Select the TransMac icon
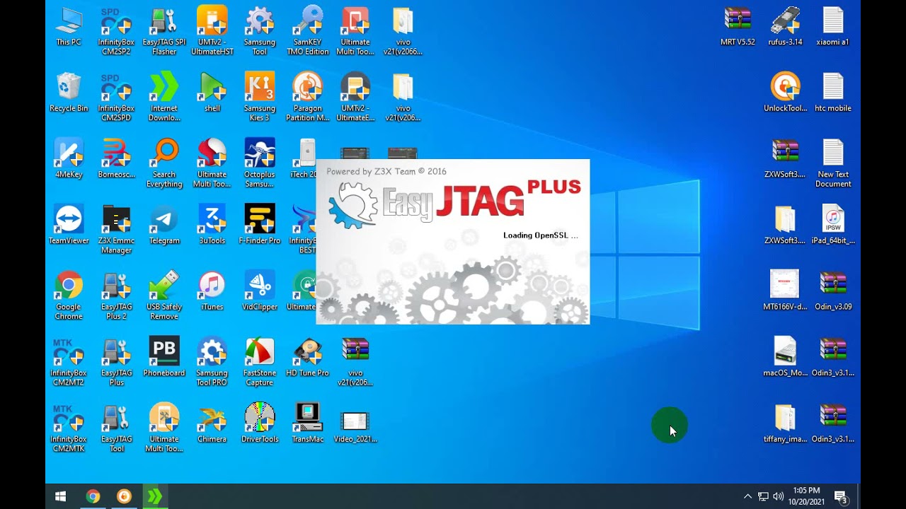Screen dimensions: 906x509 tap(307, 423)
